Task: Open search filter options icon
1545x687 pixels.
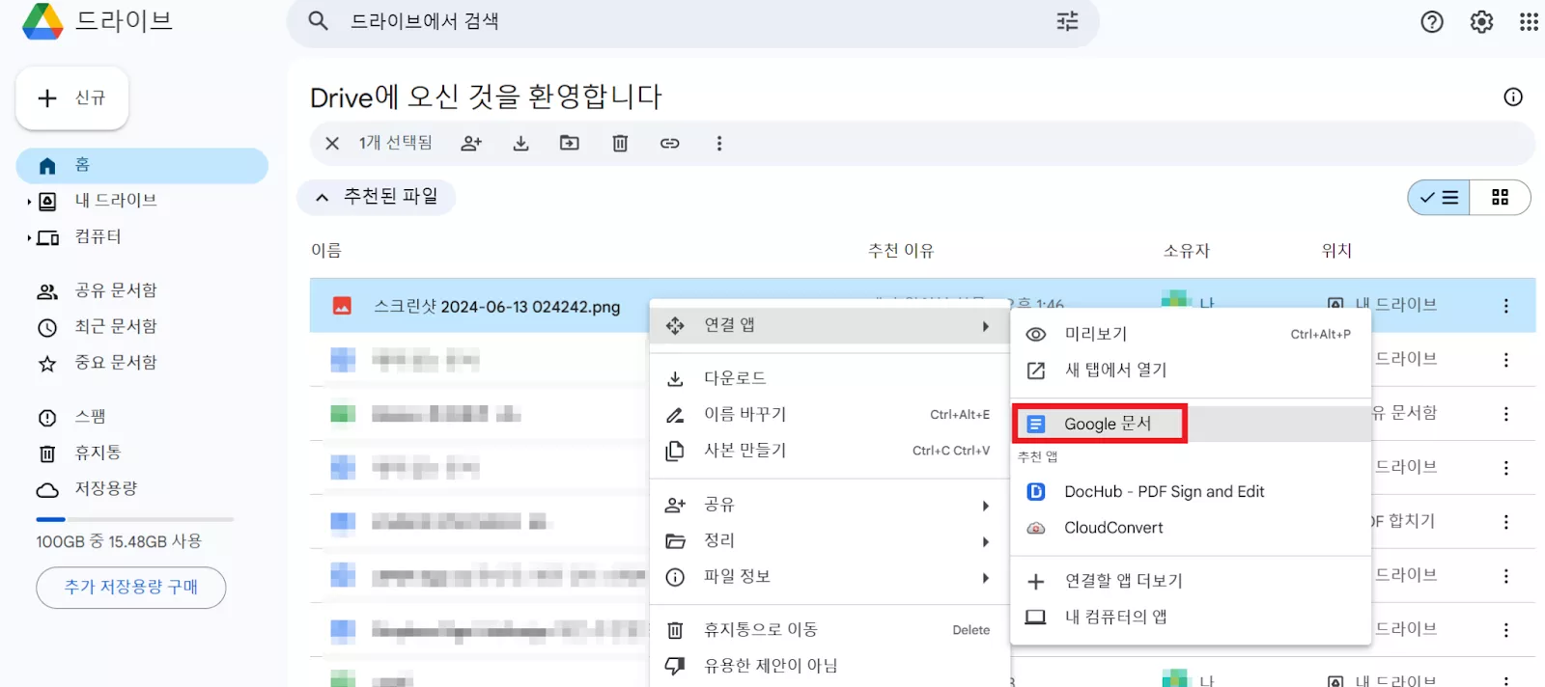Action: 1067,21
